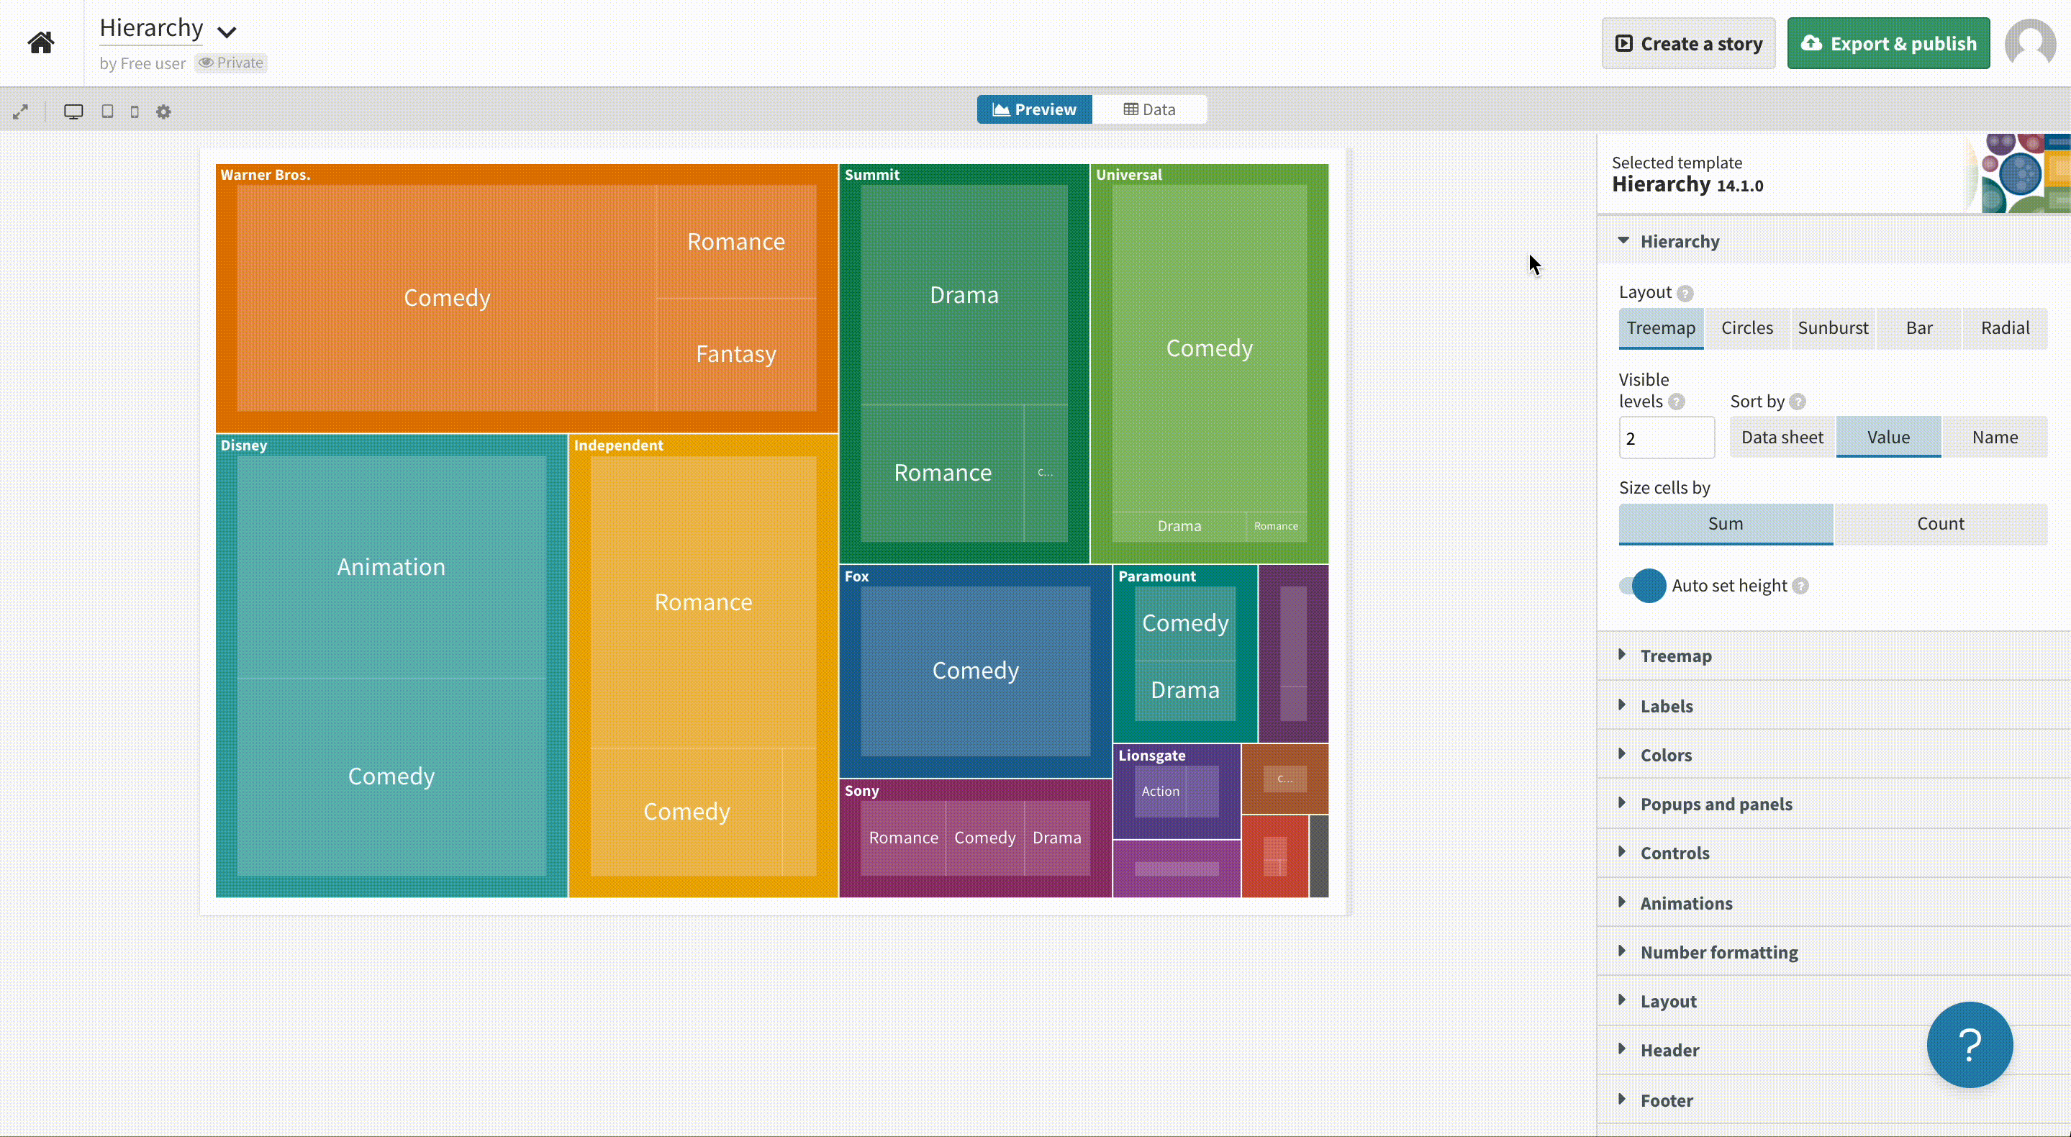
Task: Sort by Name
Action: (x=1995, y=438)
